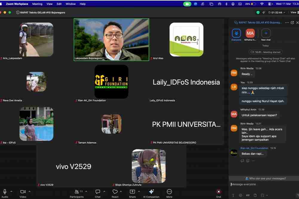Screen dimensions: 299x199
Task: Expand the video options caret
Action: tap(30, 192)
